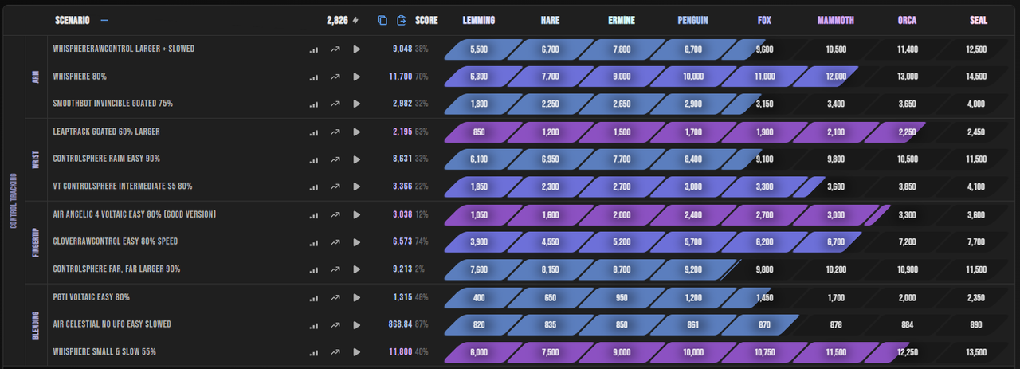The image size is (1020, 369).
Task: Play the Whisphererawcontrol Larger + Slowed scenario
Action: coord(357,49)
